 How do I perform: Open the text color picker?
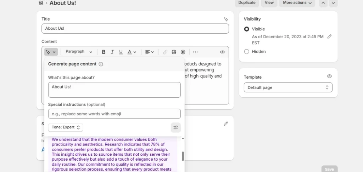coord(132,52)
